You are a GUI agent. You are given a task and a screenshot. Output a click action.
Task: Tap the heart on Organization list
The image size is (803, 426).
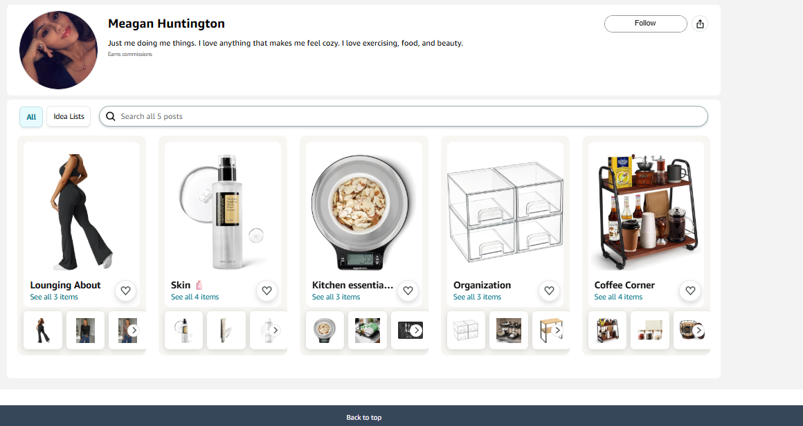pyautogui.click(x=549, y=291)
